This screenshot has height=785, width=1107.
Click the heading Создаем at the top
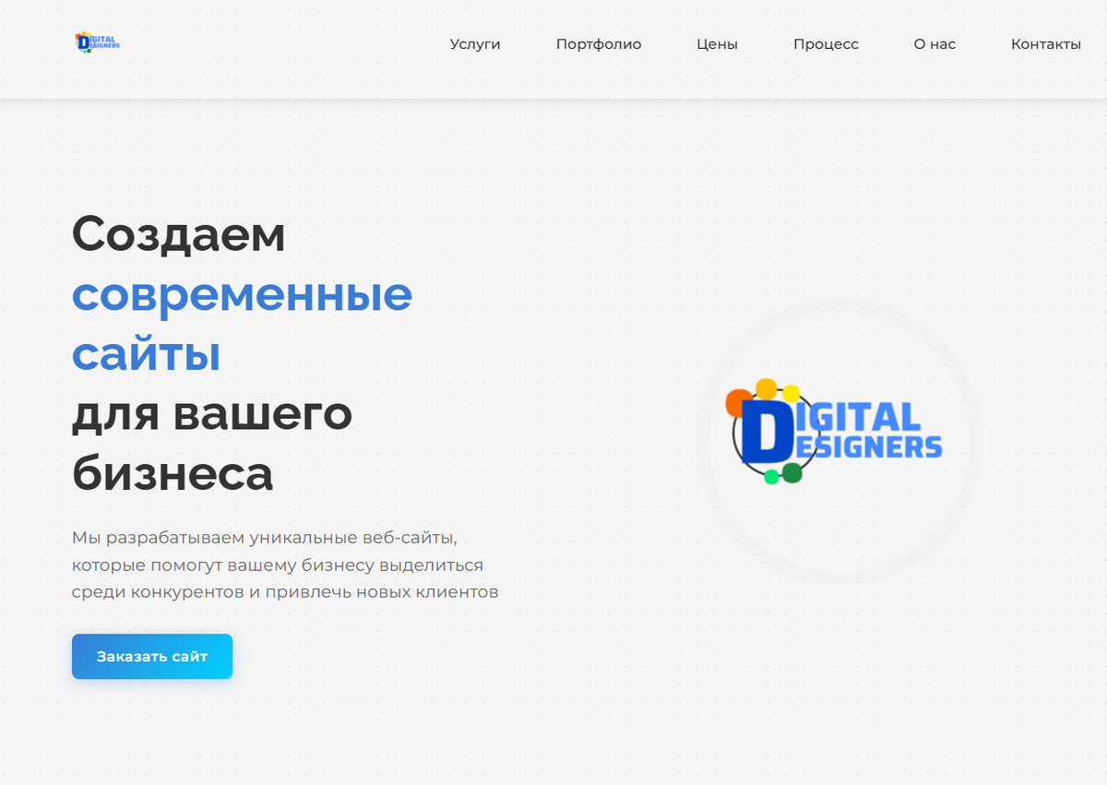(178, 234)
